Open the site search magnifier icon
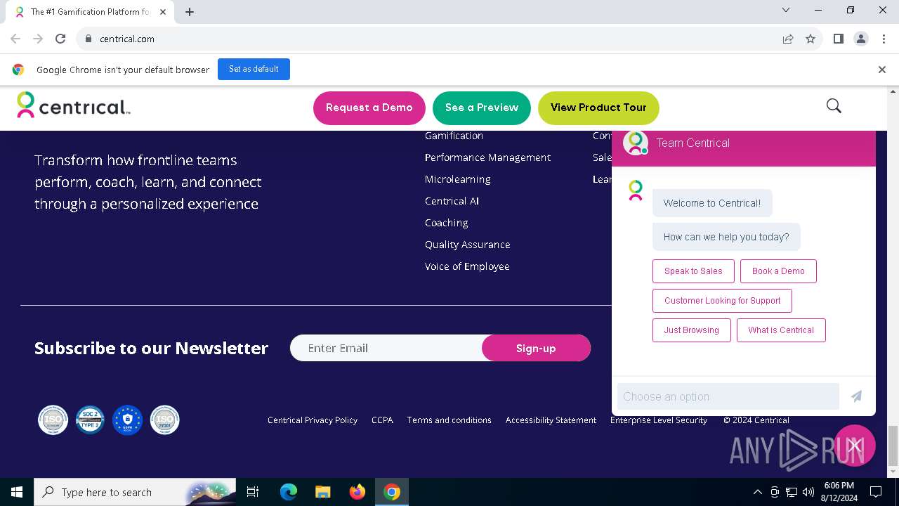This screenshot has height=506, width=899. pos(834,106)
